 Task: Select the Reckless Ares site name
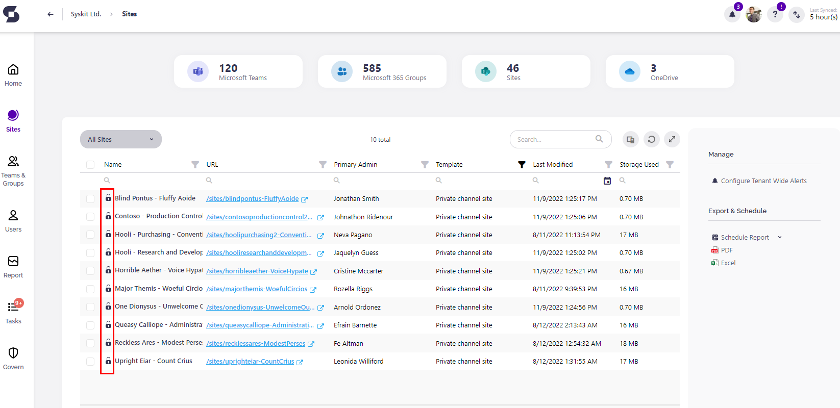158,343
